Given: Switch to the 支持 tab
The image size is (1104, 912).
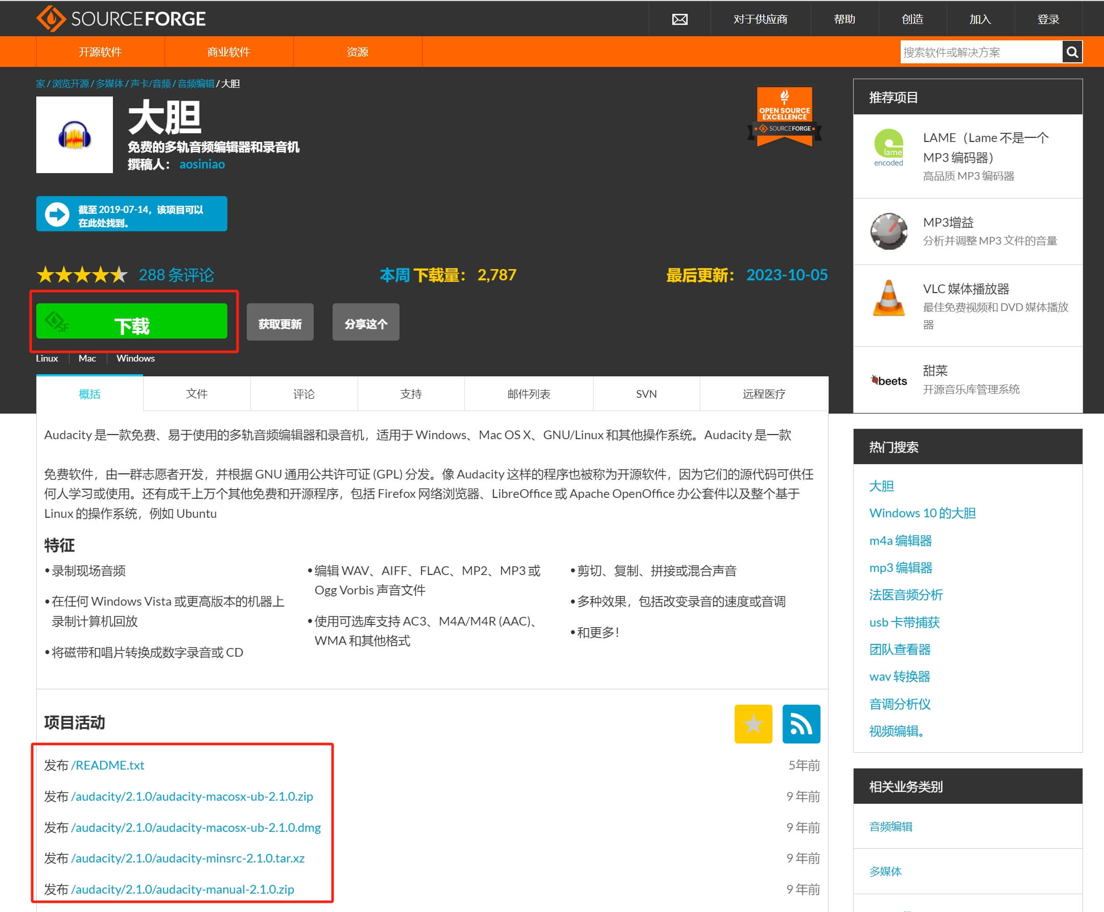Looking at the screenshot, I should tap(411, 394).
